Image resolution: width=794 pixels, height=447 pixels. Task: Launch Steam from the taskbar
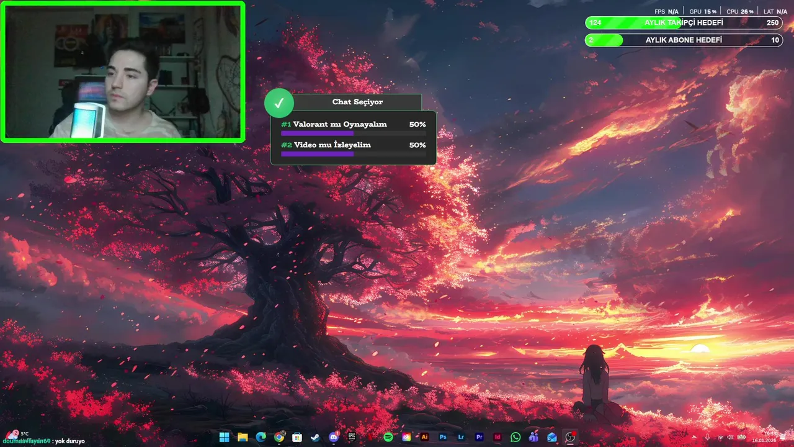point(315,437)
